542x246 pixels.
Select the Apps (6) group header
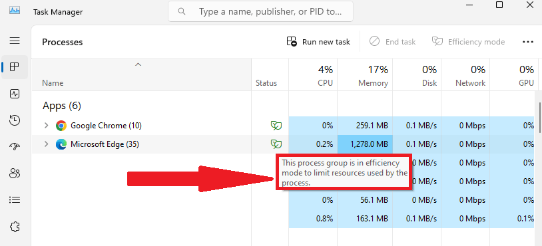(x=62, y=106)
